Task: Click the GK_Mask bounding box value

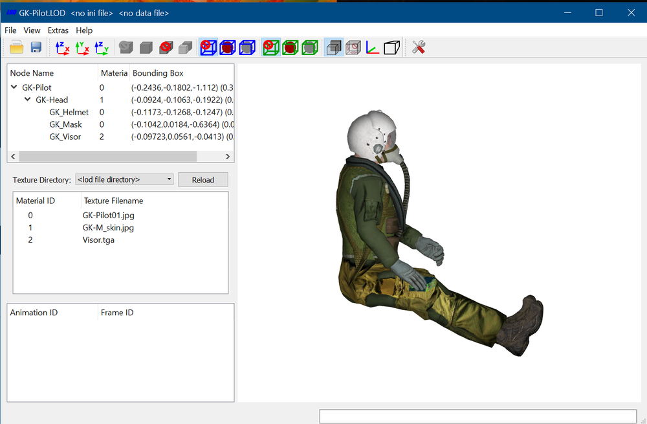Action: [x=182, y=125]
